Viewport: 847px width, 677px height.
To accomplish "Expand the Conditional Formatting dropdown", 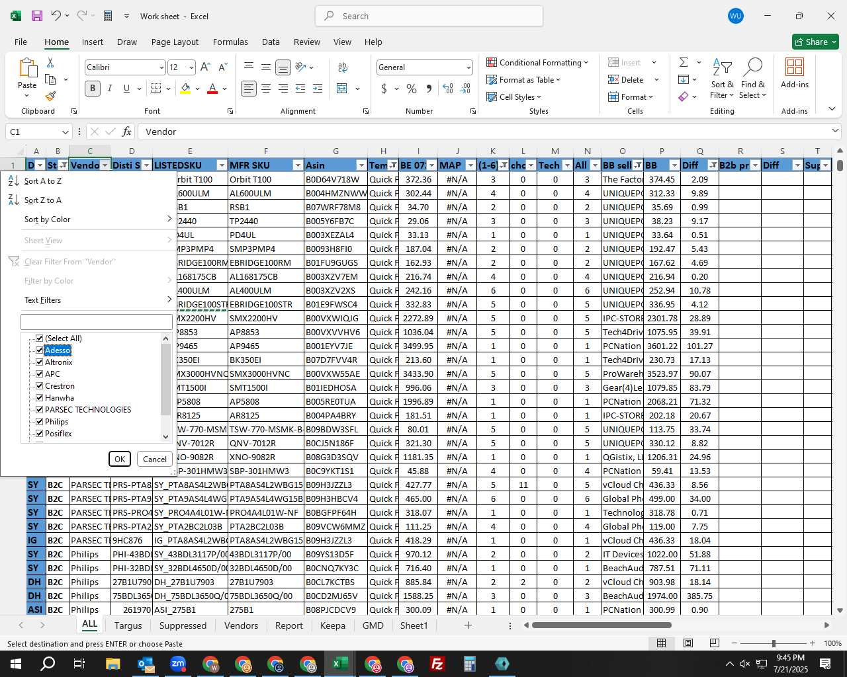I will coord(586,63).
